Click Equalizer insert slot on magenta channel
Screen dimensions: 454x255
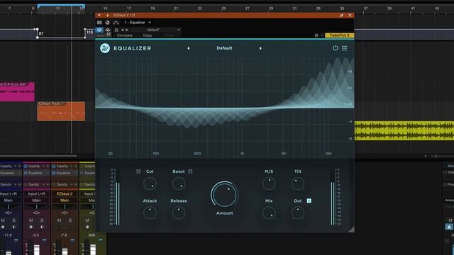coord(36,173)
